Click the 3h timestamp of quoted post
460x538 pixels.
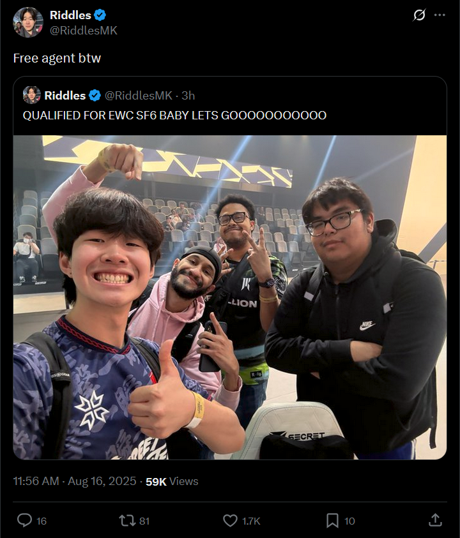click(188, 95)
